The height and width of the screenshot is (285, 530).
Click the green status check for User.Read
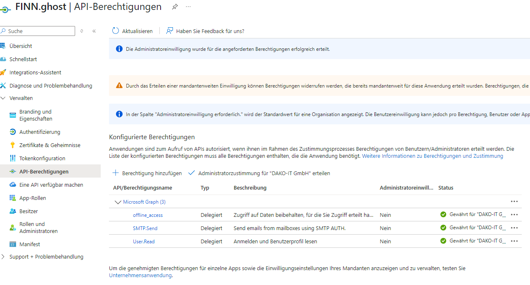(443, 241)
